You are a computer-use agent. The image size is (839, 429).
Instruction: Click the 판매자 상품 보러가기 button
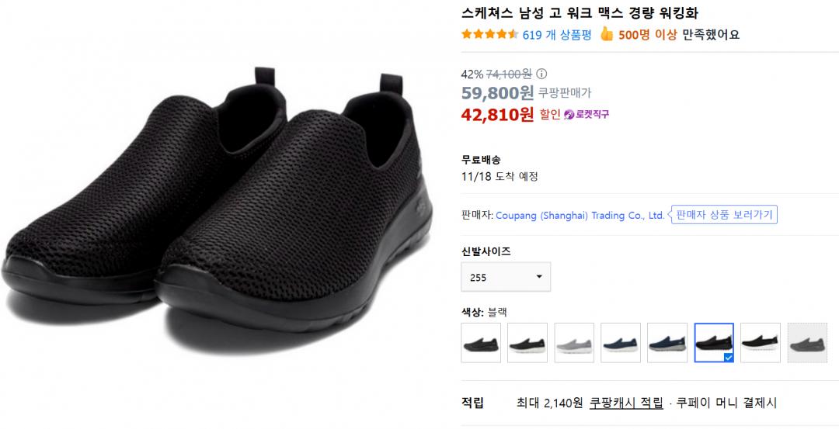(x=724, y=215)
